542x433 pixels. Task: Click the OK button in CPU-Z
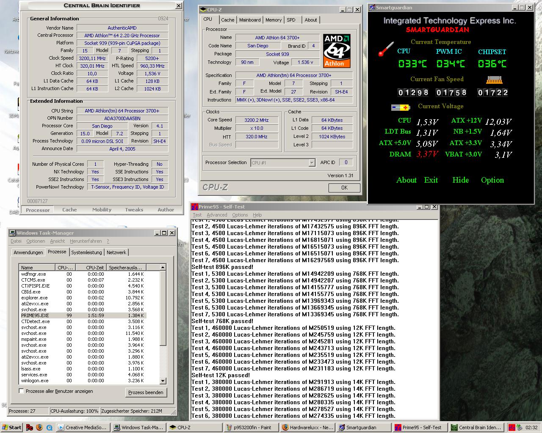click(x=344, y=188)
